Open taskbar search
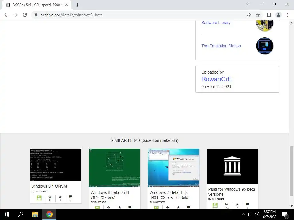 [21, 214]
